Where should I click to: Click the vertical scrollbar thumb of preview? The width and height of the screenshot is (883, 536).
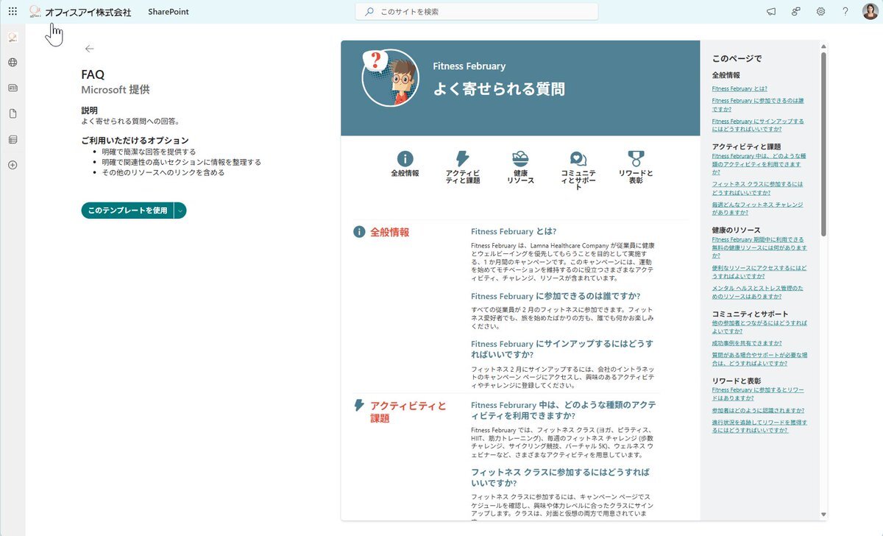click(x=823, y=144)
